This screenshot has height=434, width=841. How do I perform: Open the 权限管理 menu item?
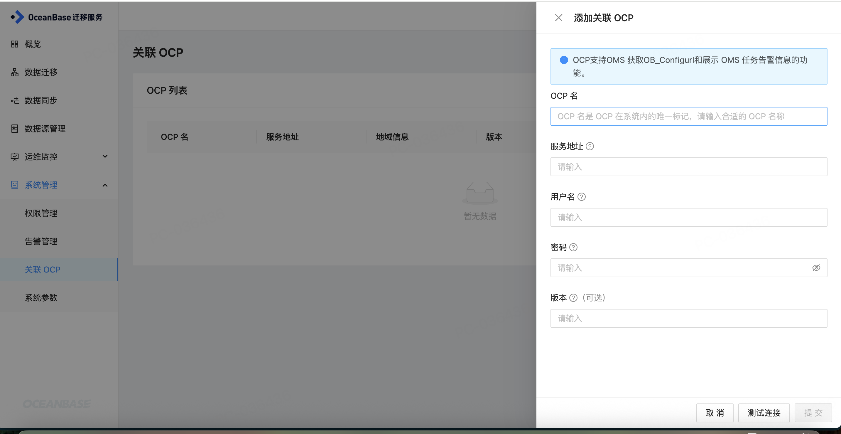tap(41, 213)
